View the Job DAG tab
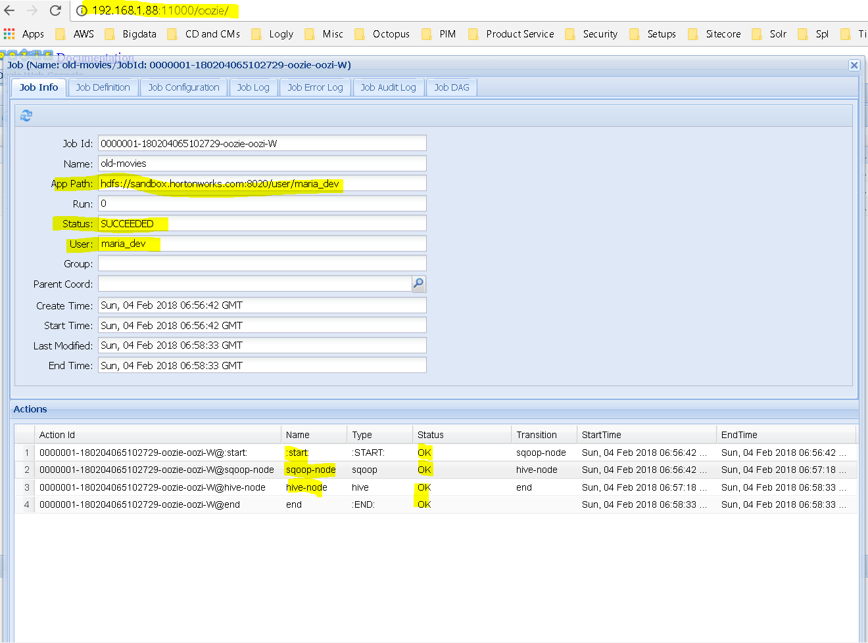This screenshot has height=643, width=868. click(452, 87)
